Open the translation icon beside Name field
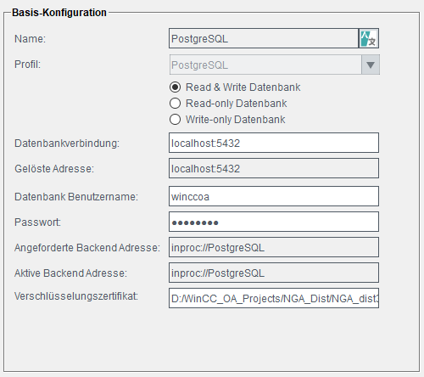Viewport: 424px width, 377px height. click(369, 38)
